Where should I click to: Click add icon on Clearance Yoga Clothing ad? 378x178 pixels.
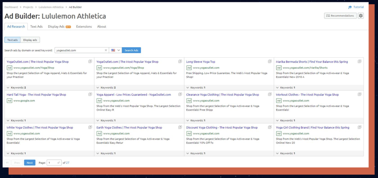270,94
